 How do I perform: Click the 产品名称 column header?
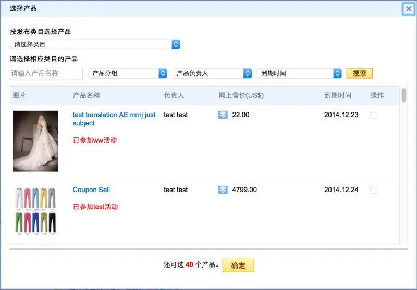tap(87, 96)
